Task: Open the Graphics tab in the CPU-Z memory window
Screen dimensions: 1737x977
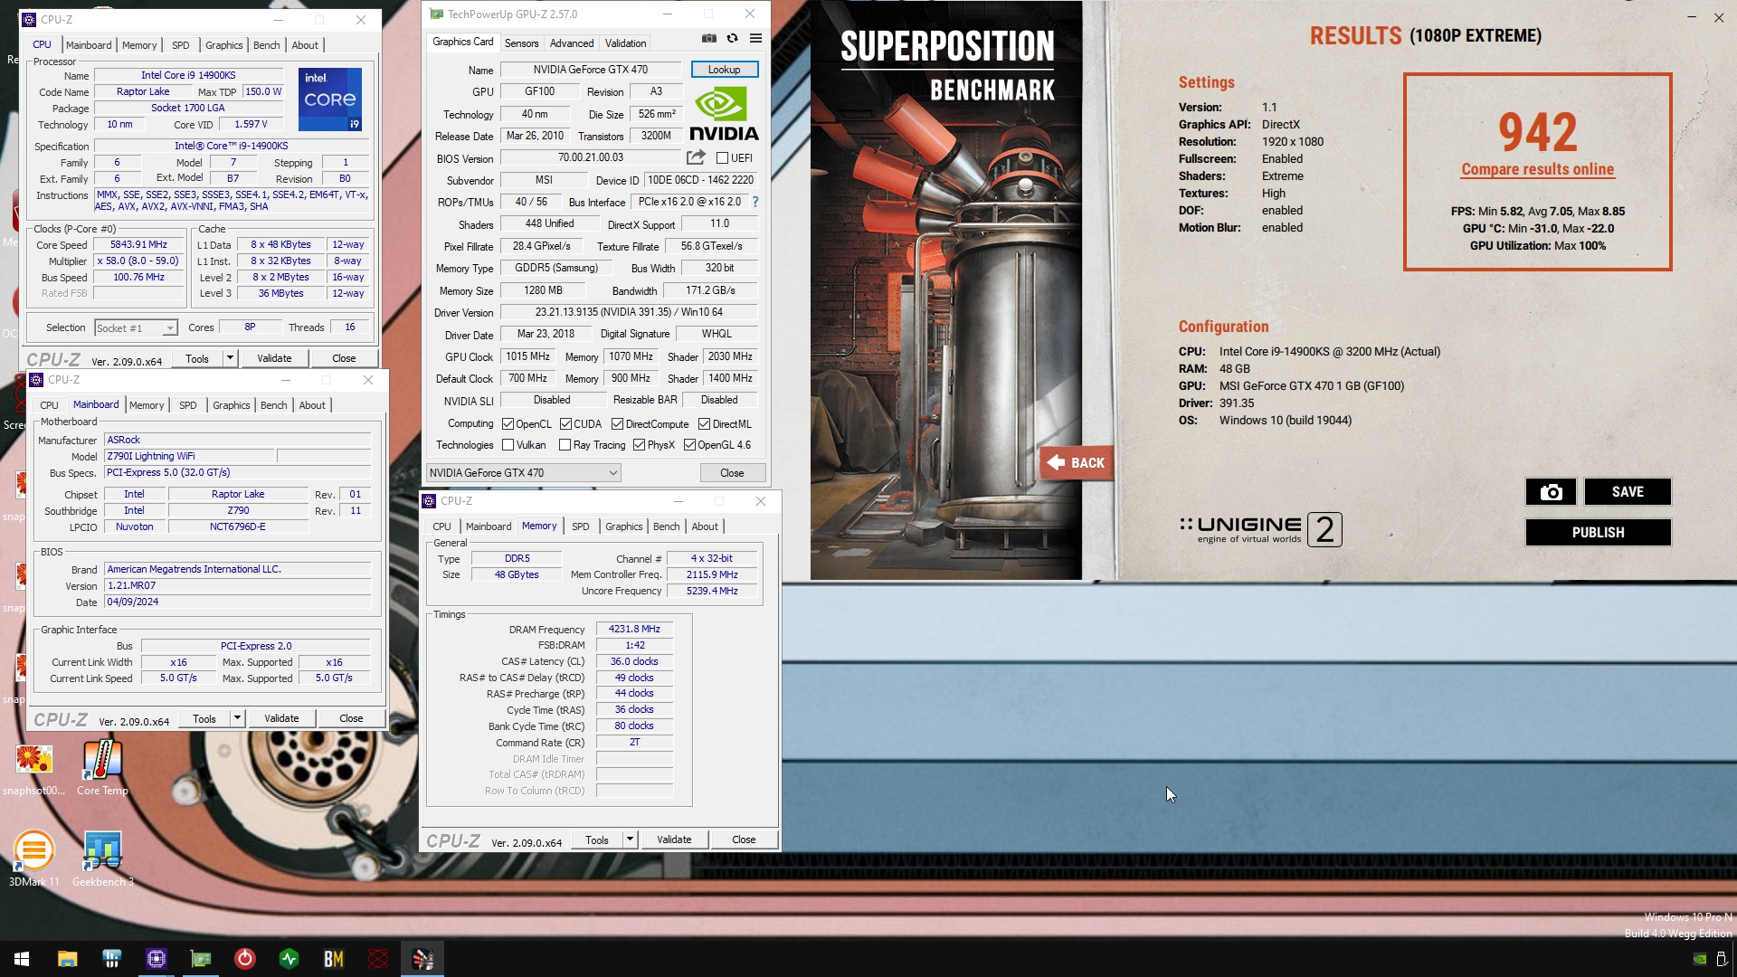Action: pyautogui.click(x=623, y=526)
